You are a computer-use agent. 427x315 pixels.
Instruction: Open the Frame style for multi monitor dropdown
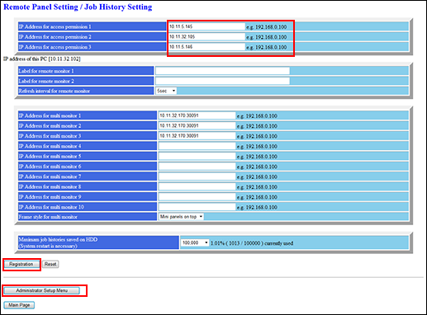coord(181,217)
